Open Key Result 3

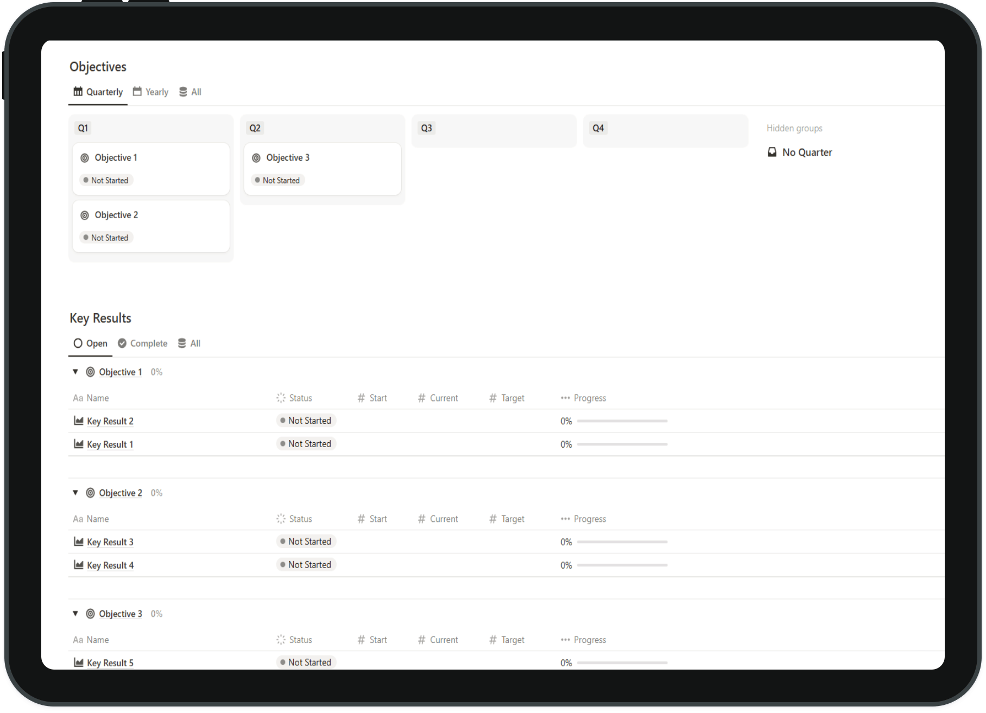[x=110, y=542]
